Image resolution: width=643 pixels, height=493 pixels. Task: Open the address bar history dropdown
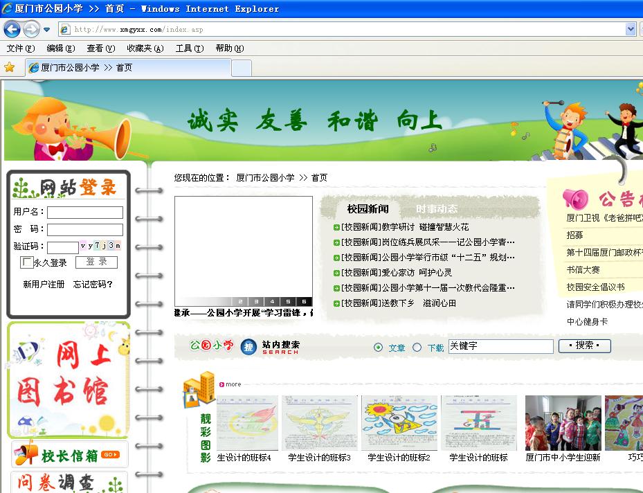(x=629, y=29)
